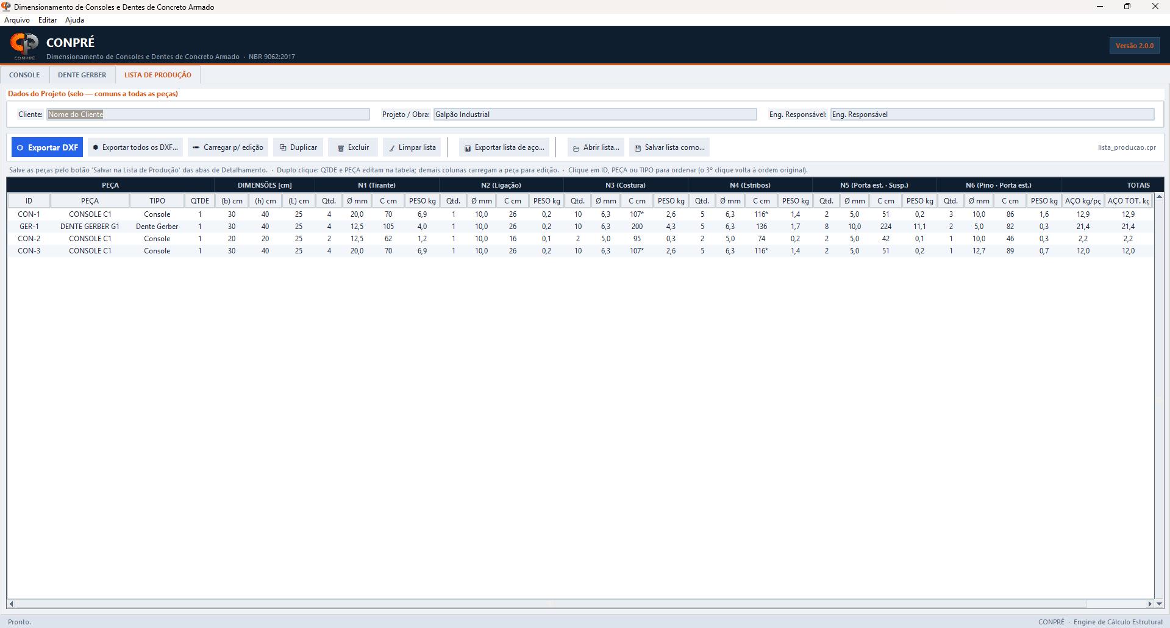Select row CON-3 in the table
This screenshot has height=628, width=1170.
pos(580,251)
